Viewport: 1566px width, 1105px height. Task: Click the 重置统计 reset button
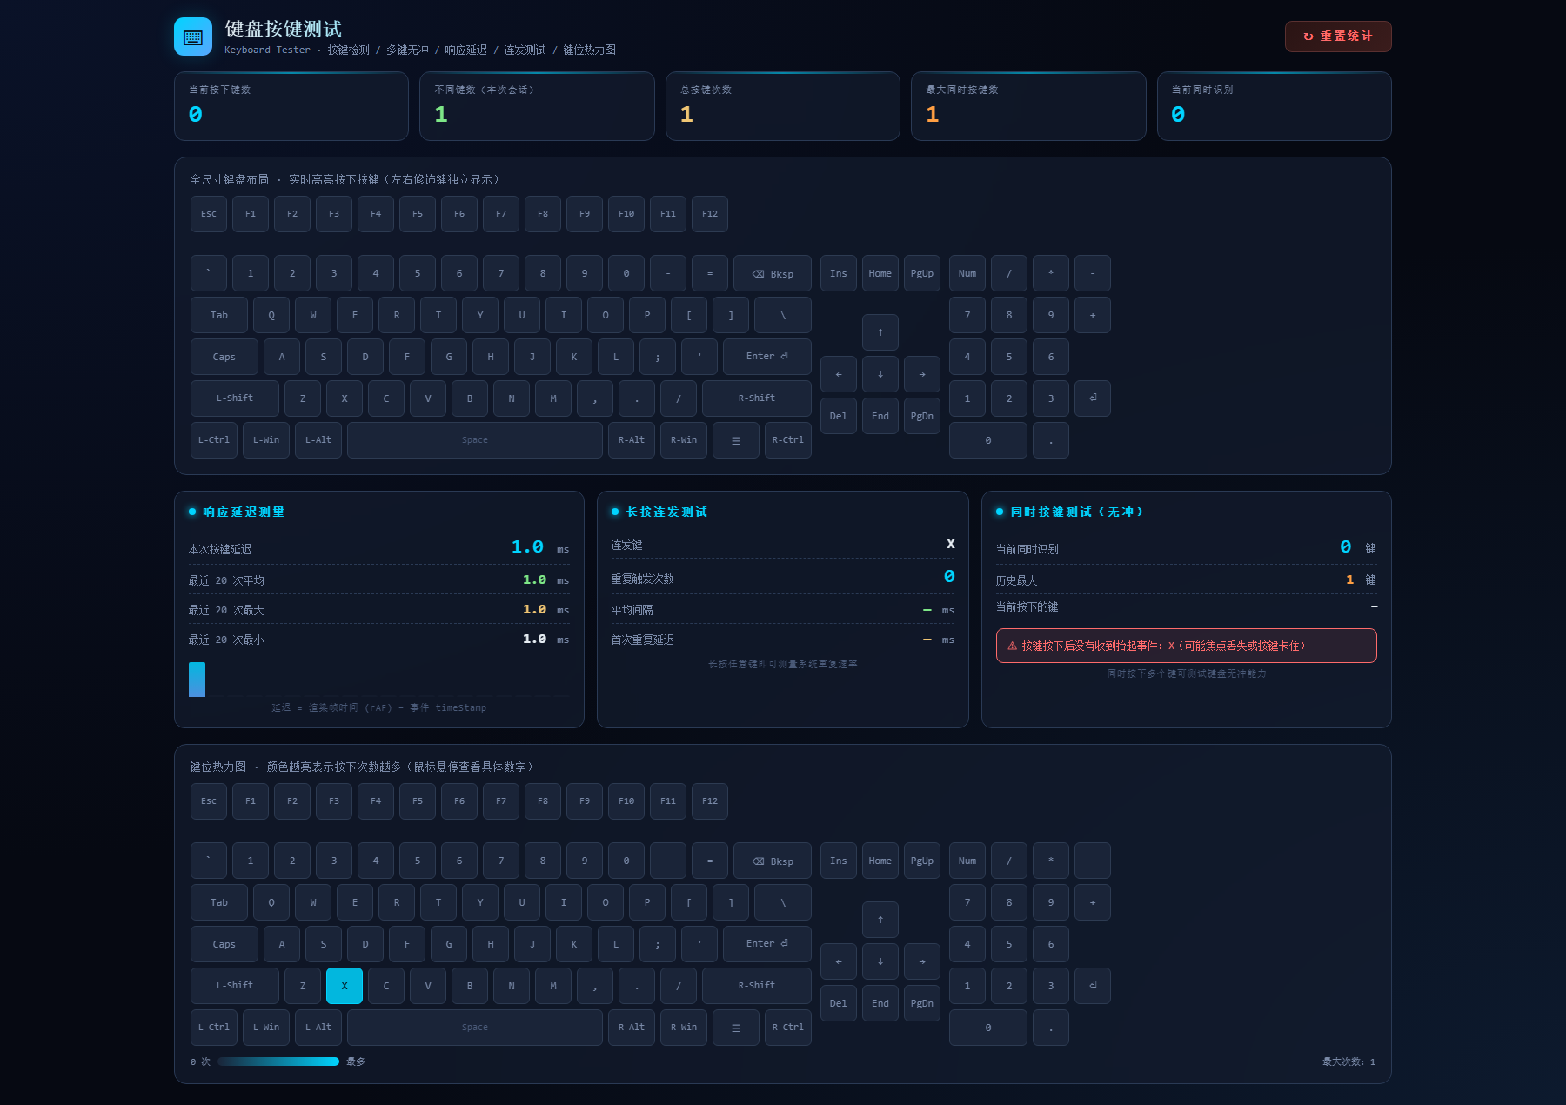coord(1338,37)
